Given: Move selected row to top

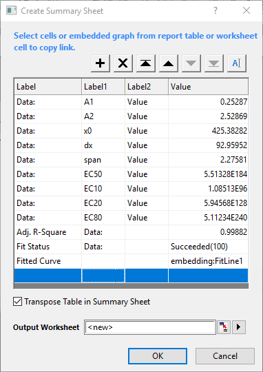Looking at the screenshot, I should pyautogui.click(x=145, y=63).
